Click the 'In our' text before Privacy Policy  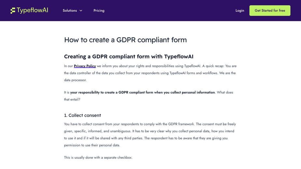(69, 66)
